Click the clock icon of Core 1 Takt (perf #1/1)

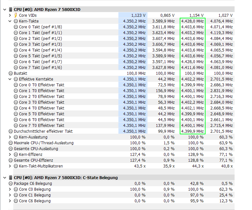(16, 33)
